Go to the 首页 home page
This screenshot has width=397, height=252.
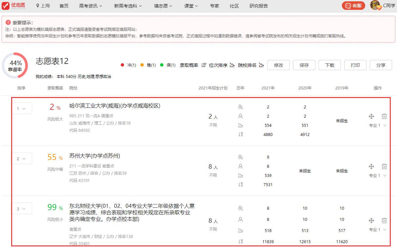[64, 6]
